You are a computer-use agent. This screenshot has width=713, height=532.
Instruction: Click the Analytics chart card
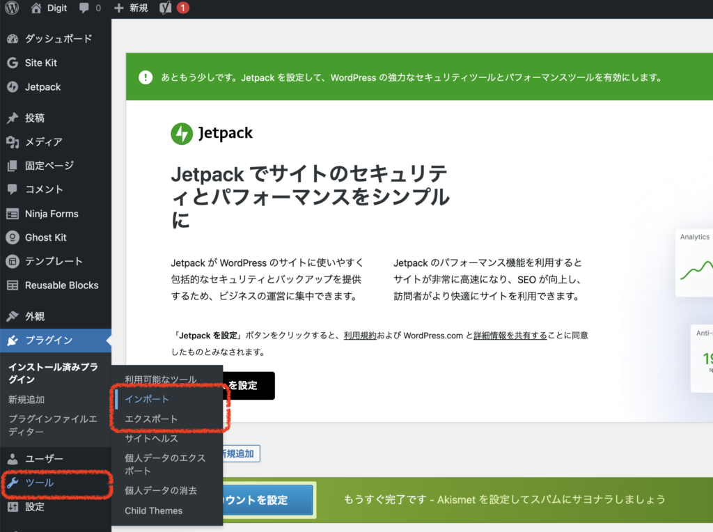coord(694,263)
